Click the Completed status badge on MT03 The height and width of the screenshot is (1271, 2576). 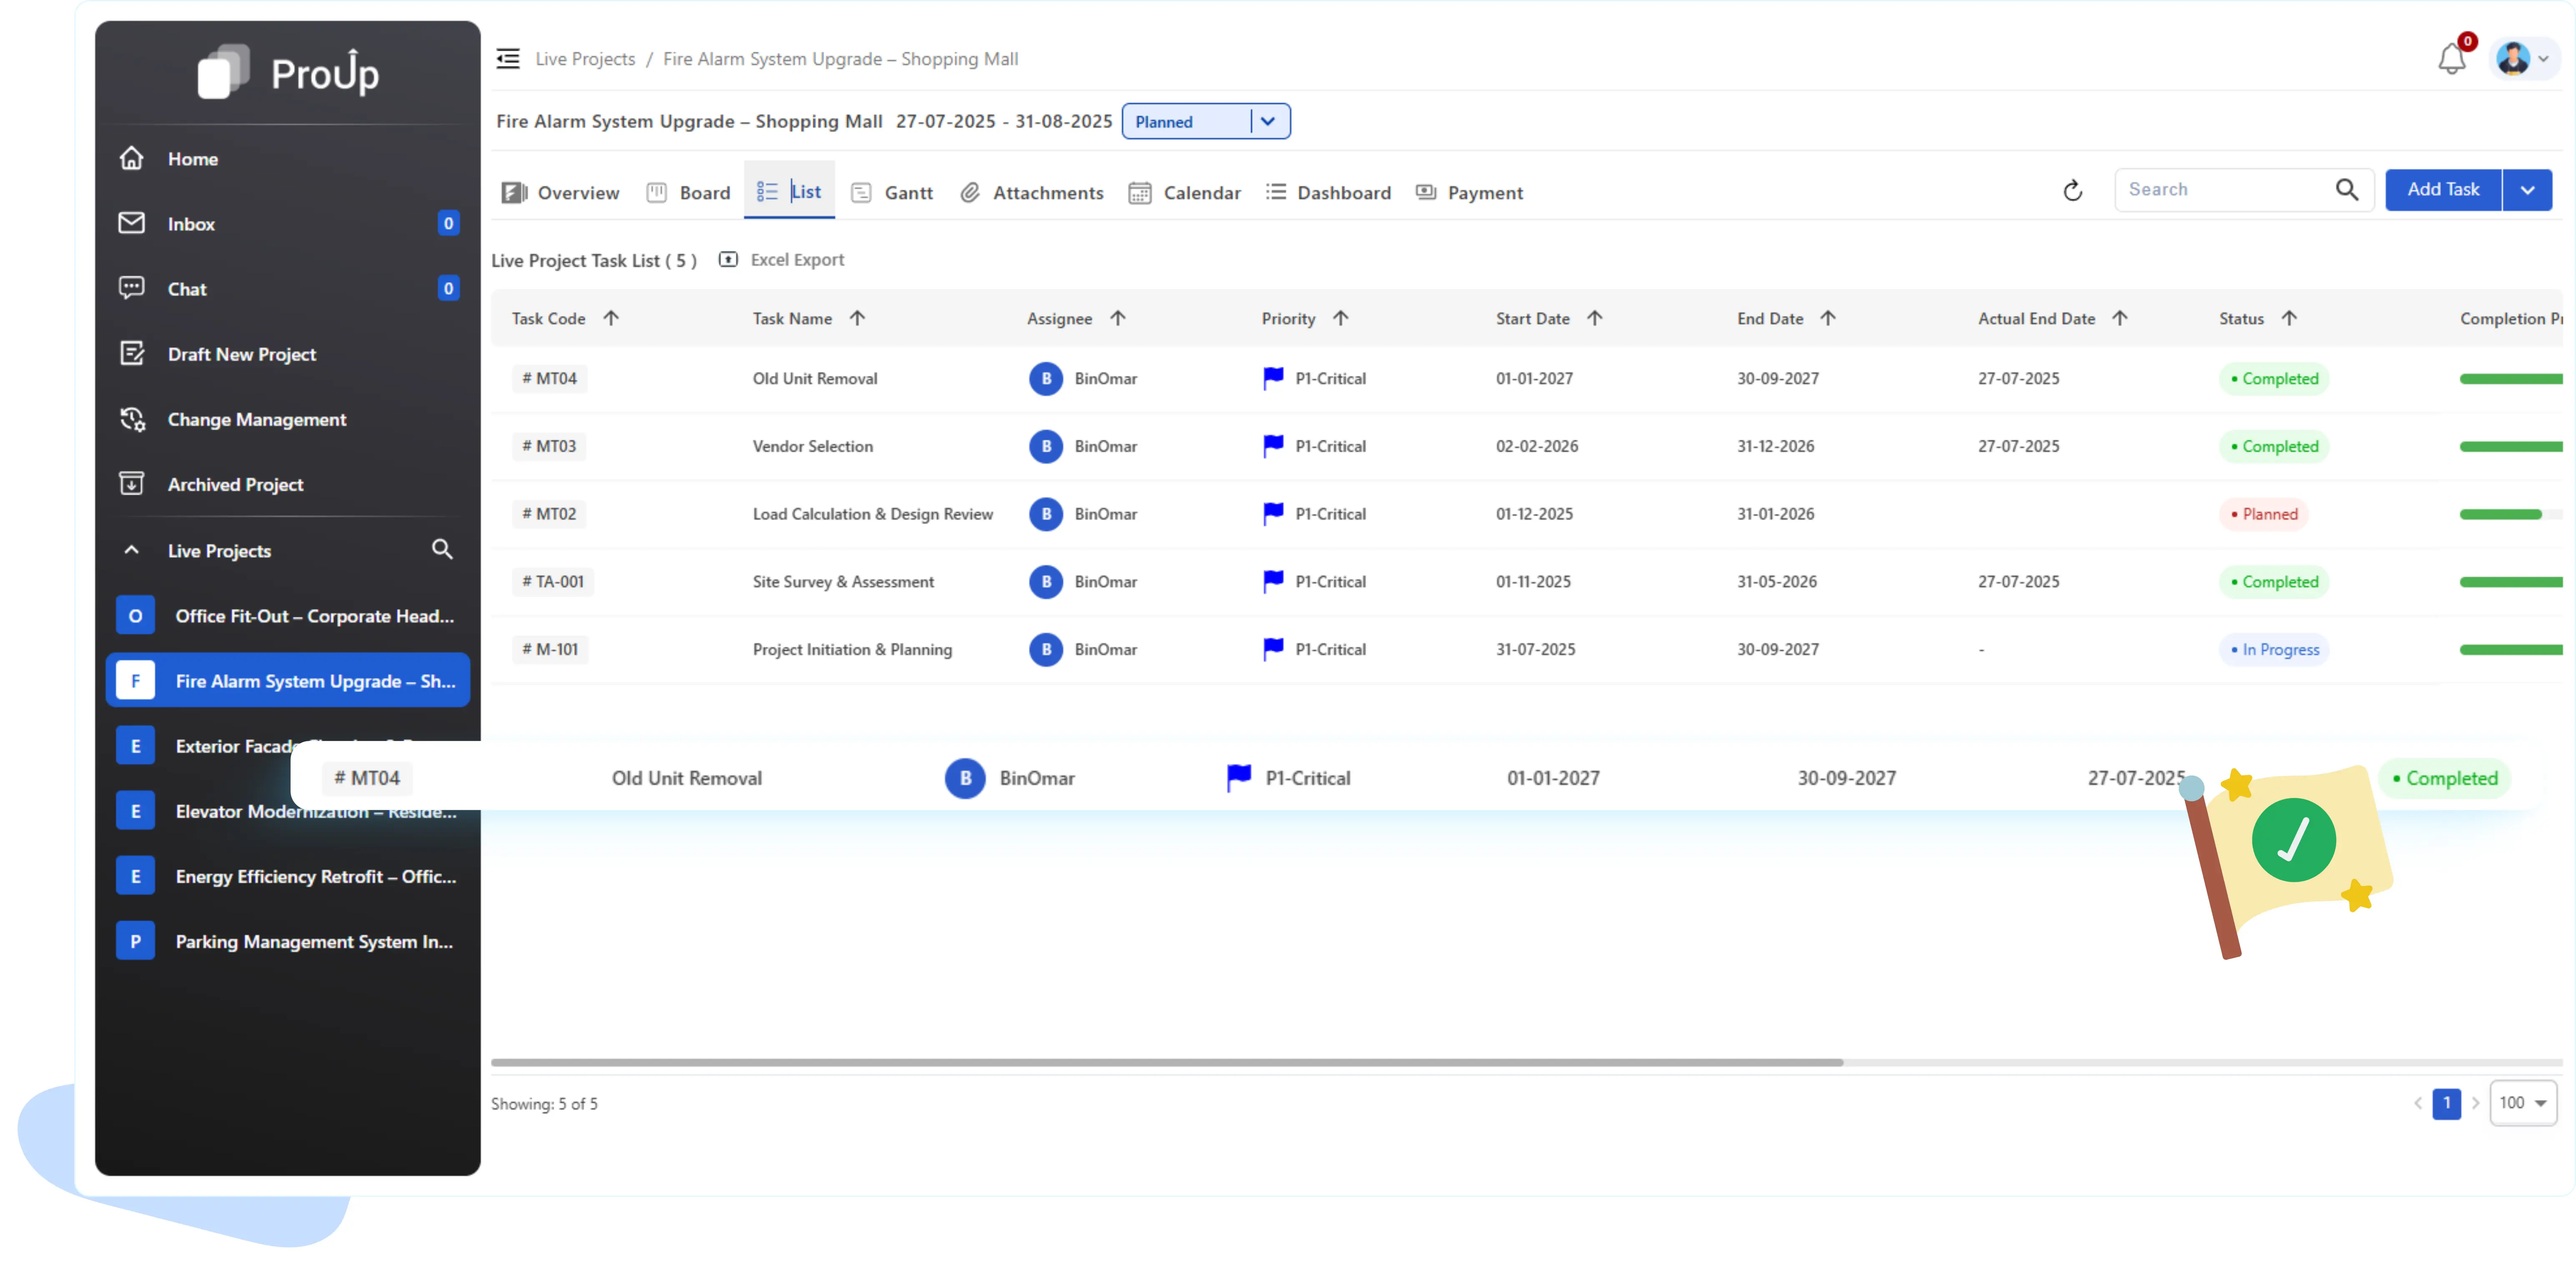click(x=2274, y=447)
